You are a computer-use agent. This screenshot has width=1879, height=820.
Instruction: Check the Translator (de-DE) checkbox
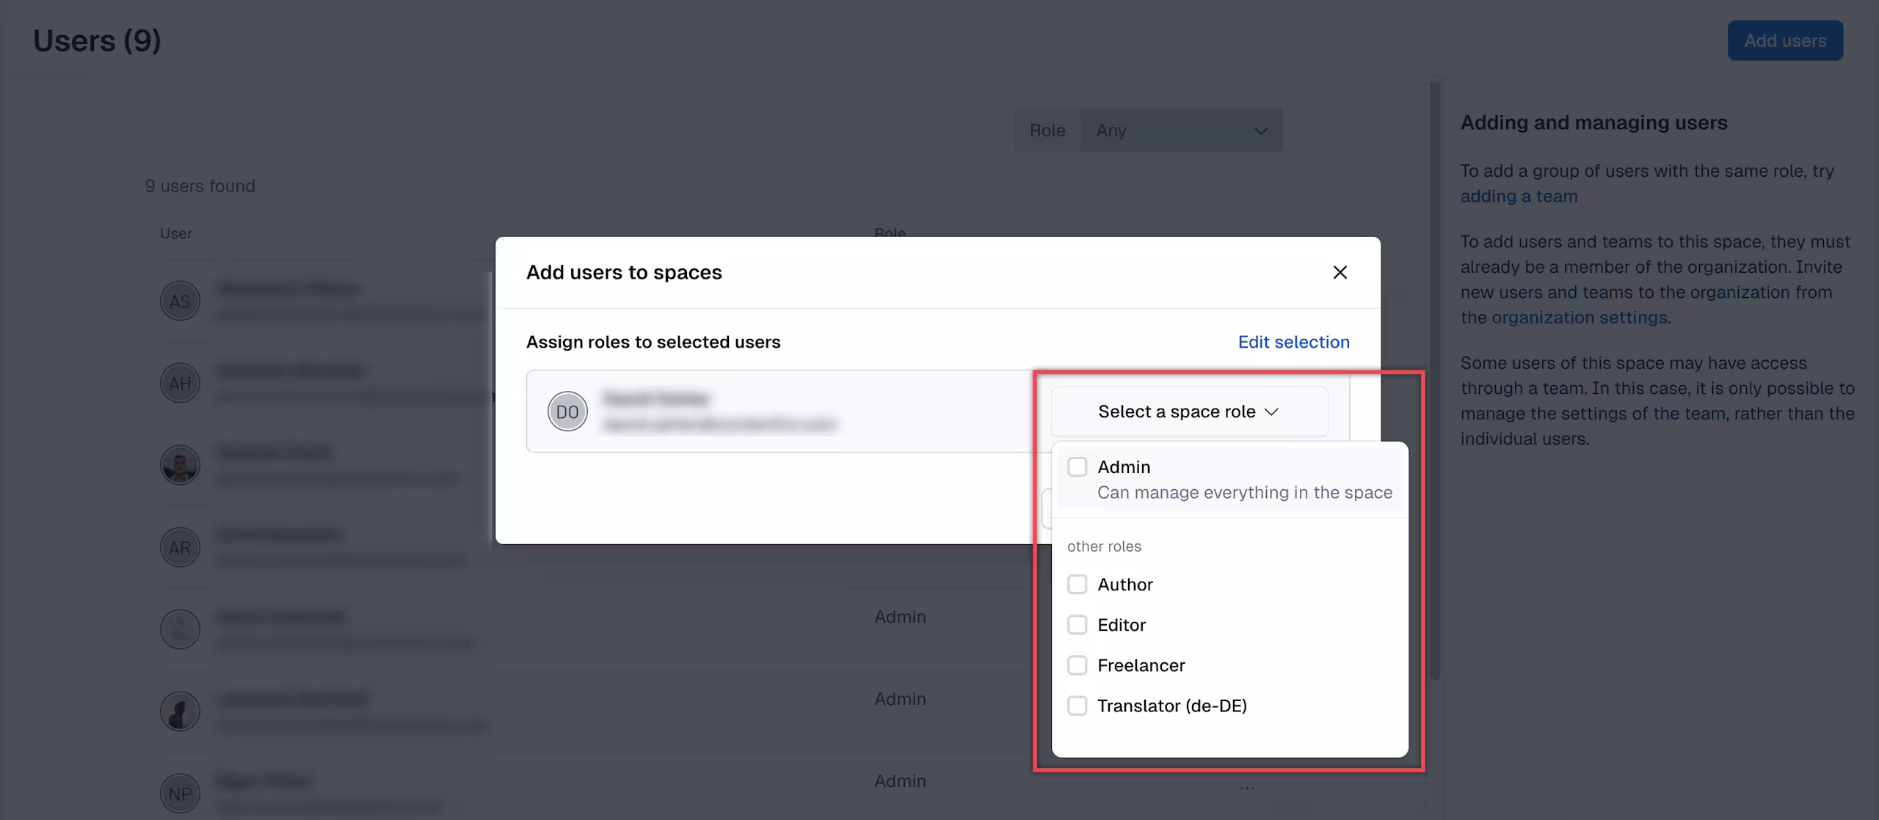coord(1077,705)
